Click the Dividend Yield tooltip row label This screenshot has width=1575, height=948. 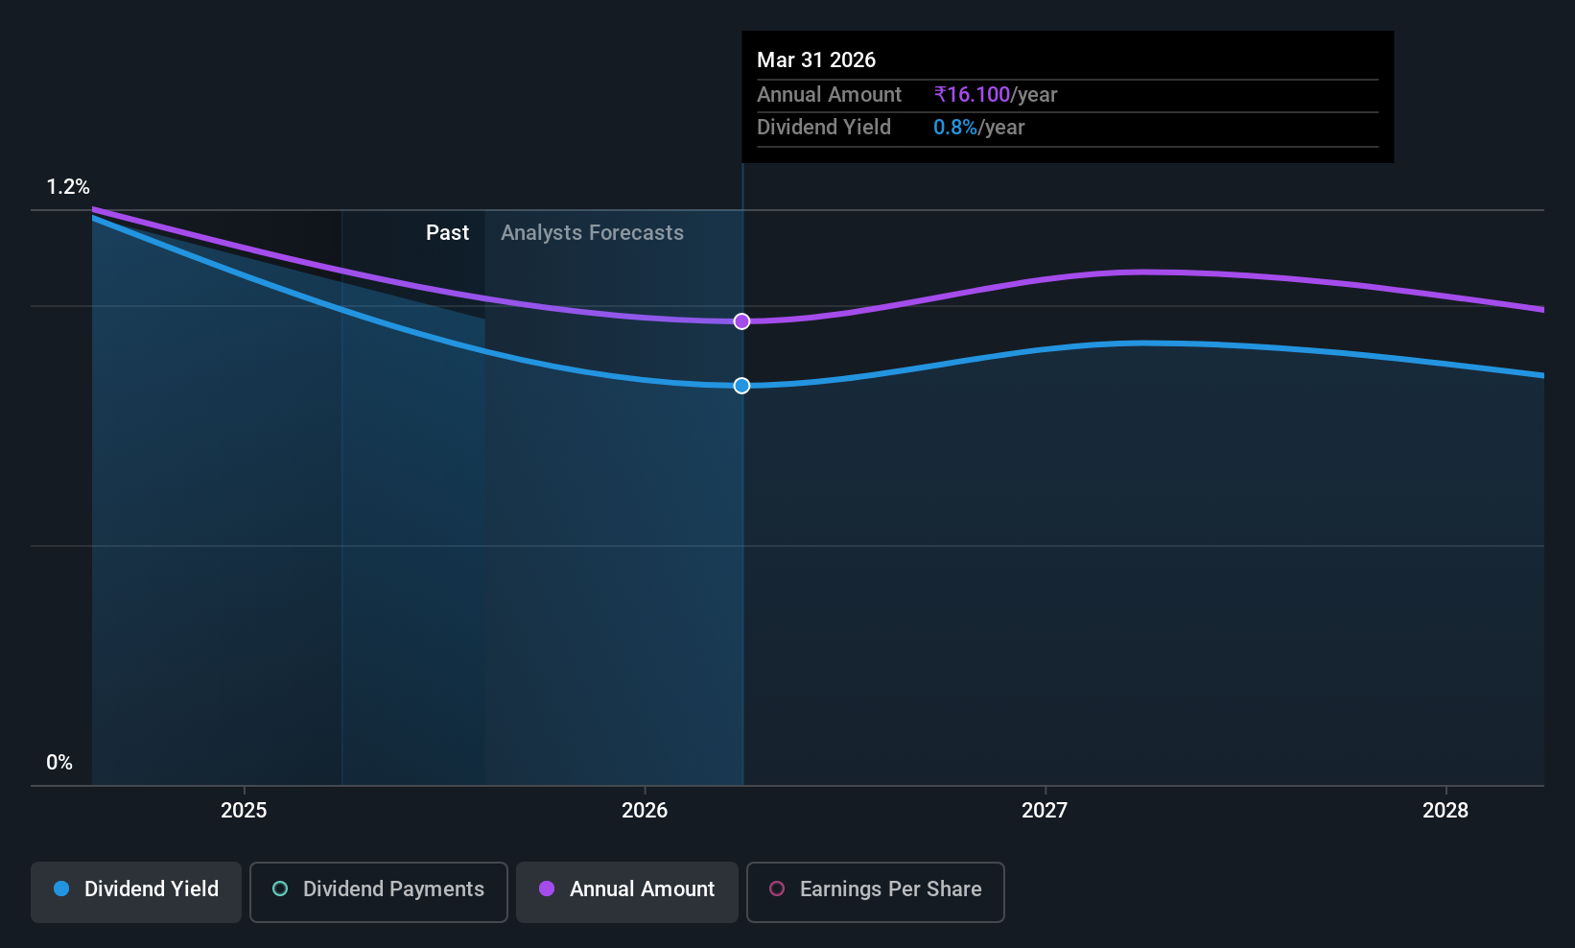(824, 128)
